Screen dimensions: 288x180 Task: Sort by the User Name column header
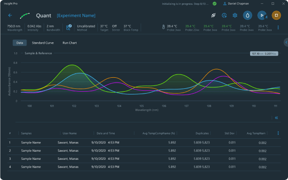pos(70,133)
